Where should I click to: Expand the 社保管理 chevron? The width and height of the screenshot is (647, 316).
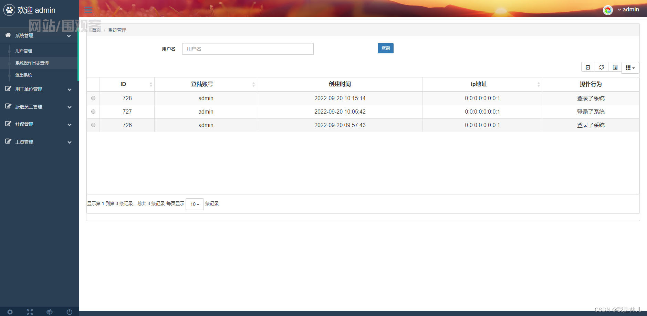click(x=70, y=125)
